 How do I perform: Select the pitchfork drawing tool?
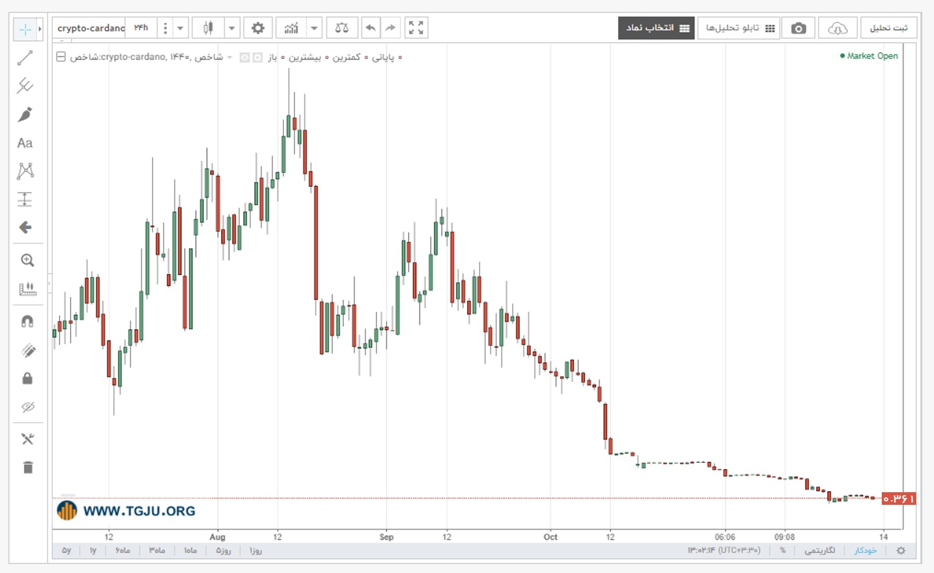(25, 86)
